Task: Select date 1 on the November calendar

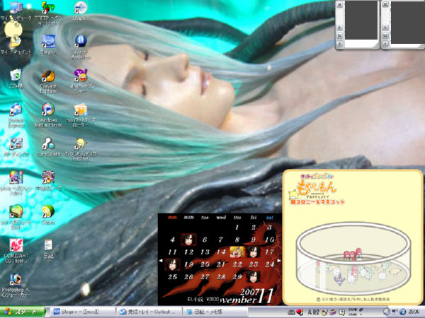Action: (237, 227)
